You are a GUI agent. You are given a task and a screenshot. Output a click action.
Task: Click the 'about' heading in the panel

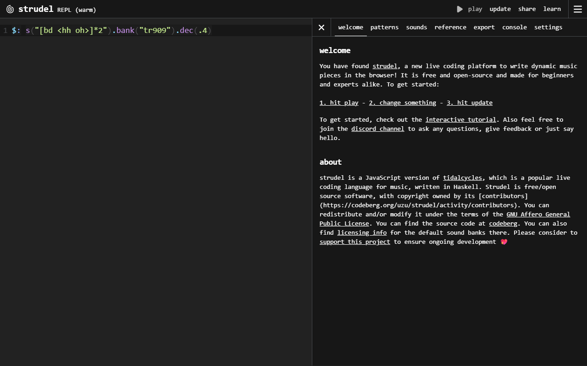pyautogui.click(x=331, y=162)
